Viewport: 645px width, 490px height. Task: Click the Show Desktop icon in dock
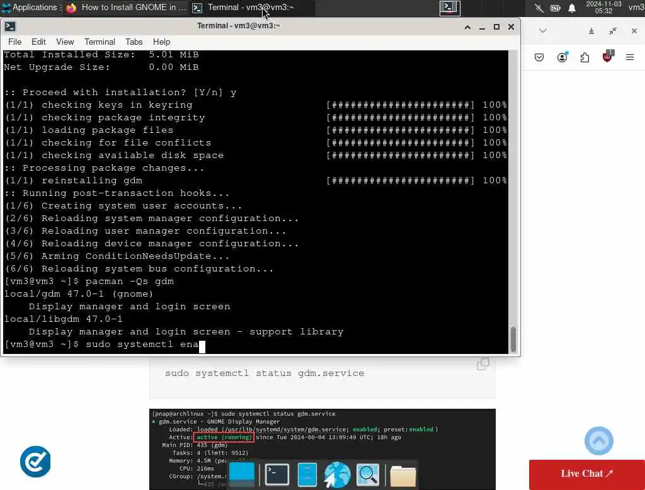241,474
